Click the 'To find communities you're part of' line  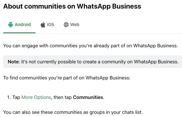67,78
